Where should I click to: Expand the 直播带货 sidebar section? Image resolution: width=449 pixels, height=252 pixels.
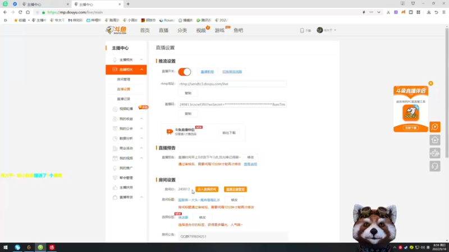pyautogui.click(x=141, y=197)
